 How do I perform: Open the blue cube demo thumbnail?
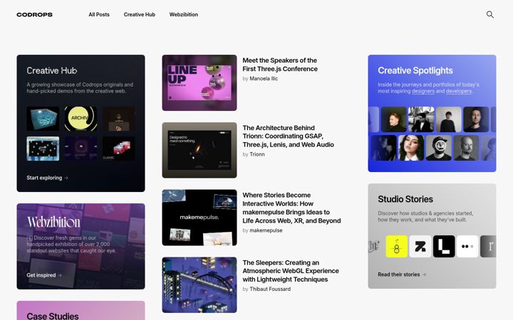[x=43, y=119]
